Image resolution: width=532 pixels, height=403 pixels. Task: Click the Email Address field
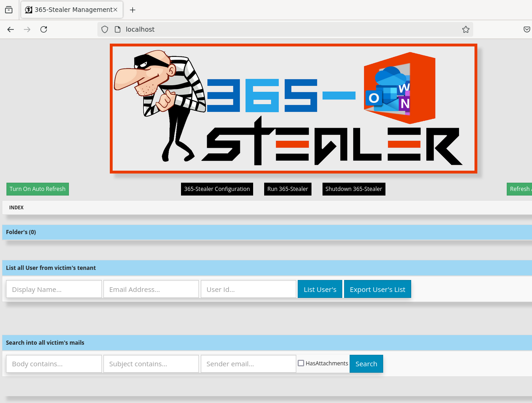point(151,289)
